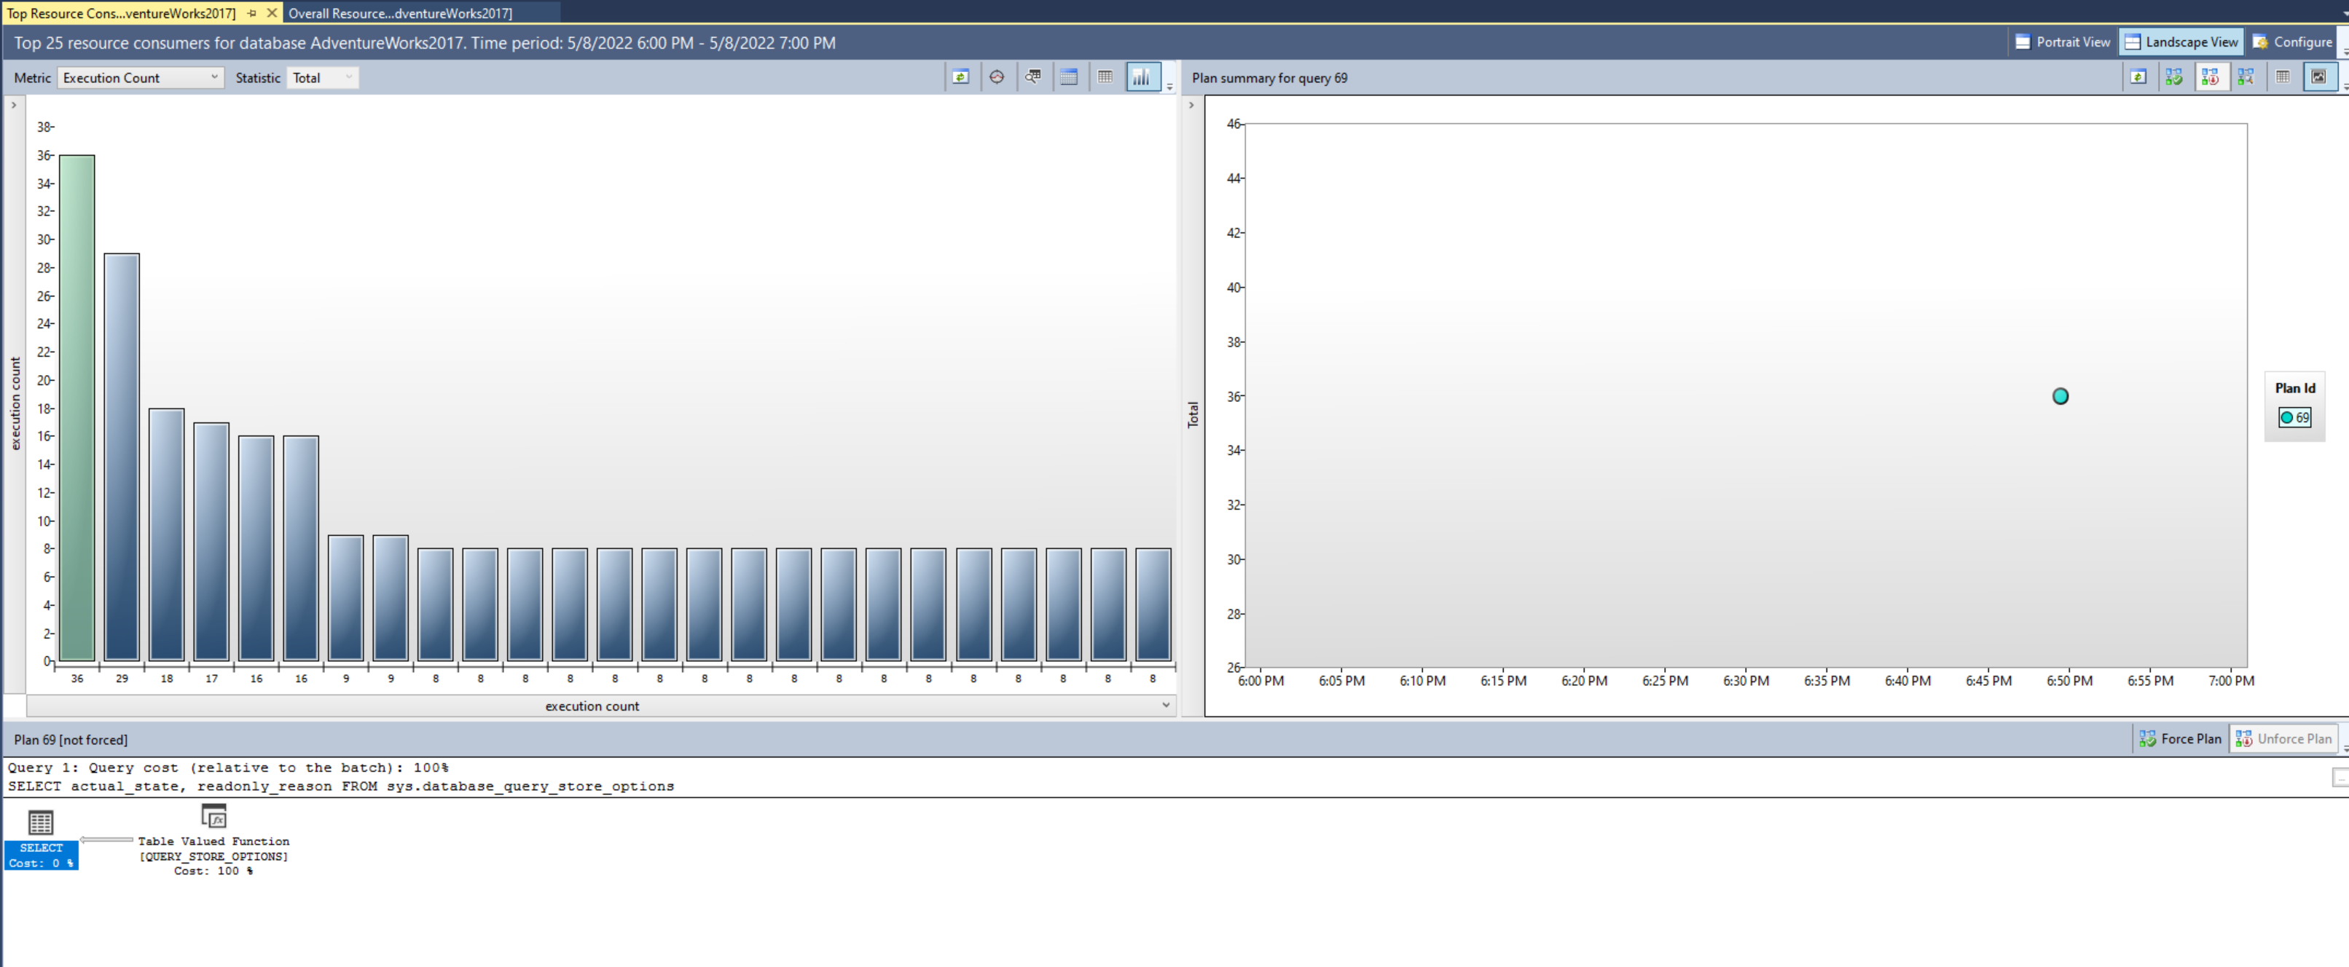Toggle Portrait View layout

tap(2062, 42)
